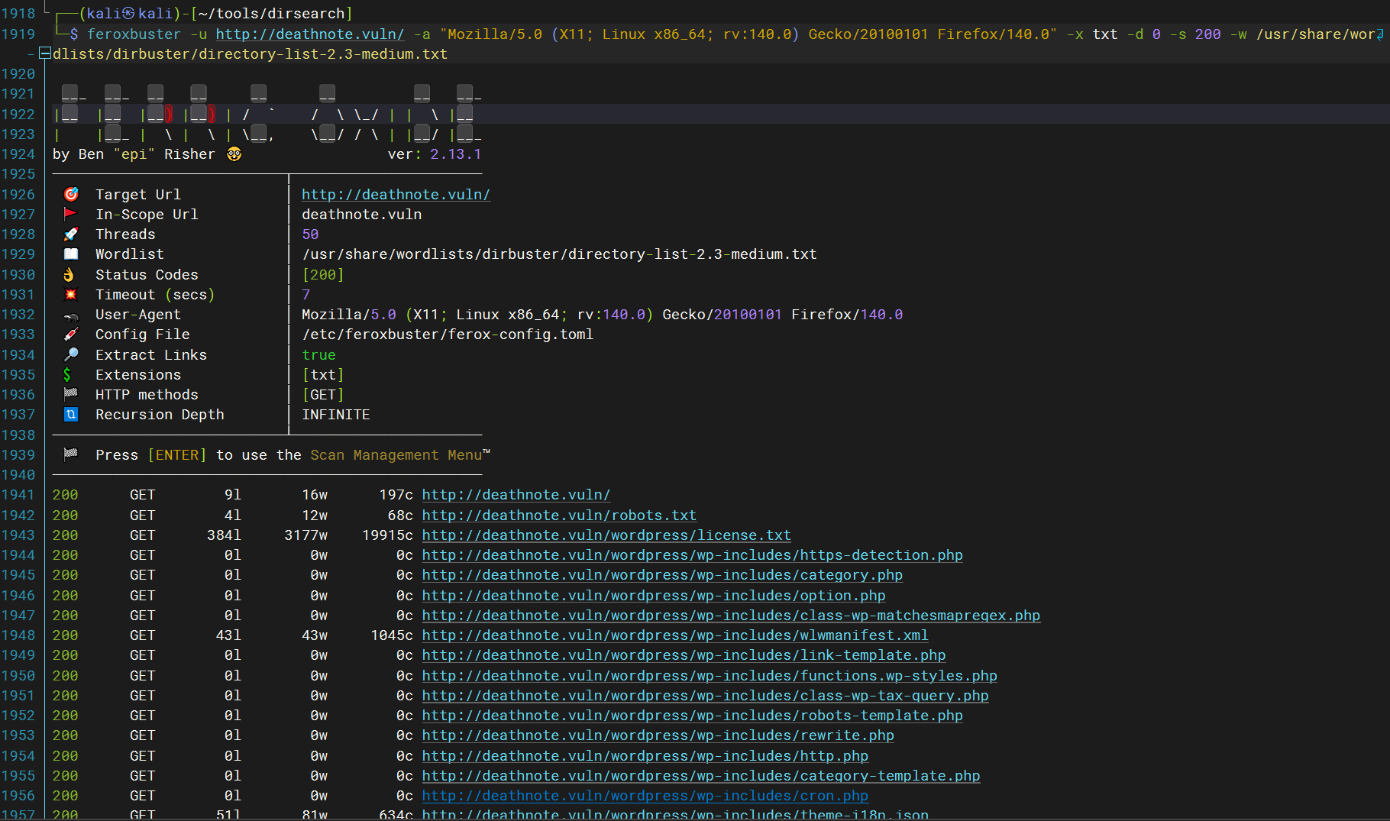Open the wordpress/license.txt link
Image resolution: width=1390 pixels, height=821 pixels.
coord(606,535)
